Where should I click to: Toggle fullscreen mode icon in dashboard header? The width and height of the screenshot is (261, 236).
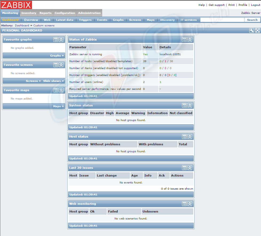(257, 30)
